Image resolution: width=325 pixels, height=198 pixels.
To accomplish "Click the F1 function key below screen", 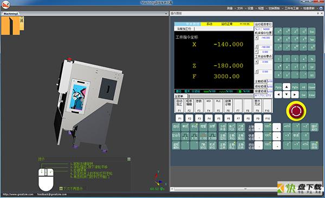I will [x=179, y=118].
